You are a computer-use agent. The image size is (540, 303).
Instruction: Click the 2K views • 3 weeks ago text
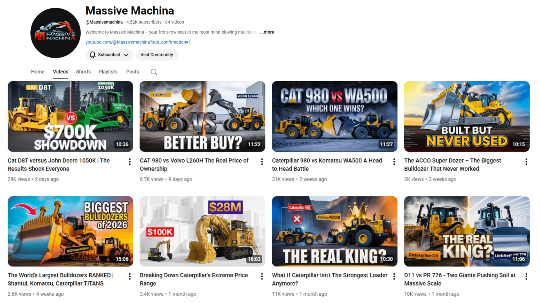click(x=430, y=179)
